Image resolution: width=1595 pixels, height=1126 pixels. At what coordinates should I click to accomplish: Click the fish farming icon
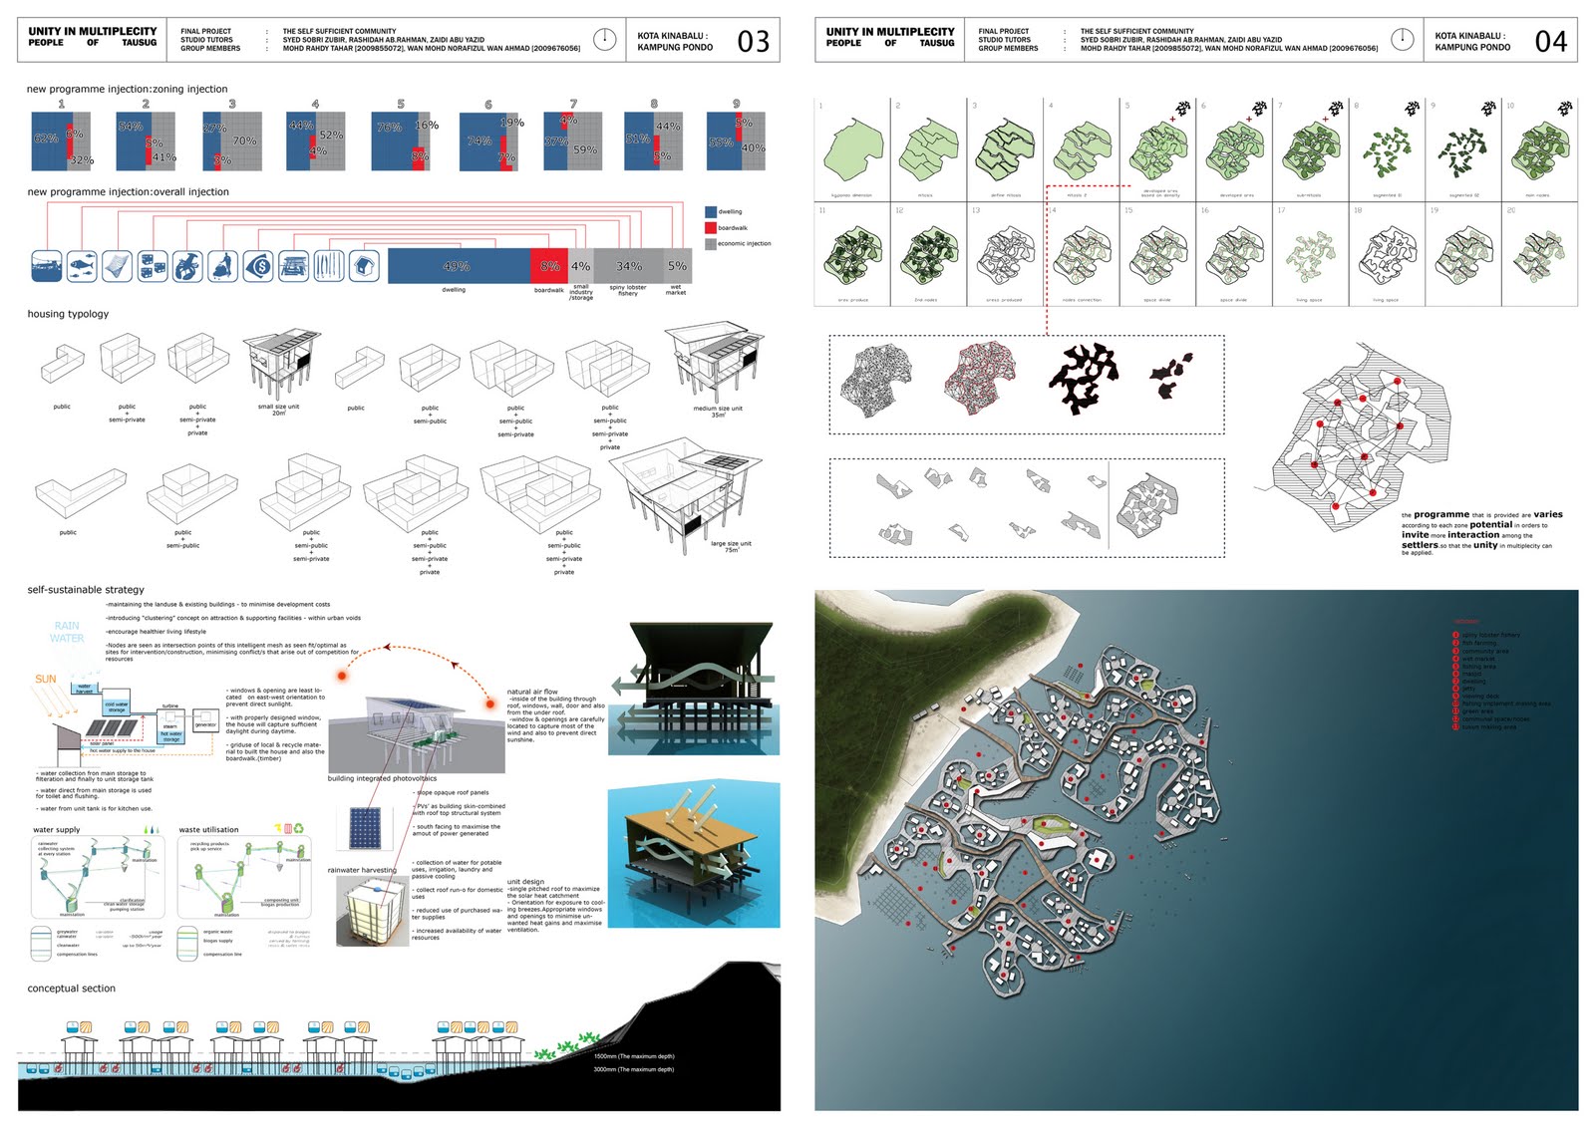(x=82, y=265)
